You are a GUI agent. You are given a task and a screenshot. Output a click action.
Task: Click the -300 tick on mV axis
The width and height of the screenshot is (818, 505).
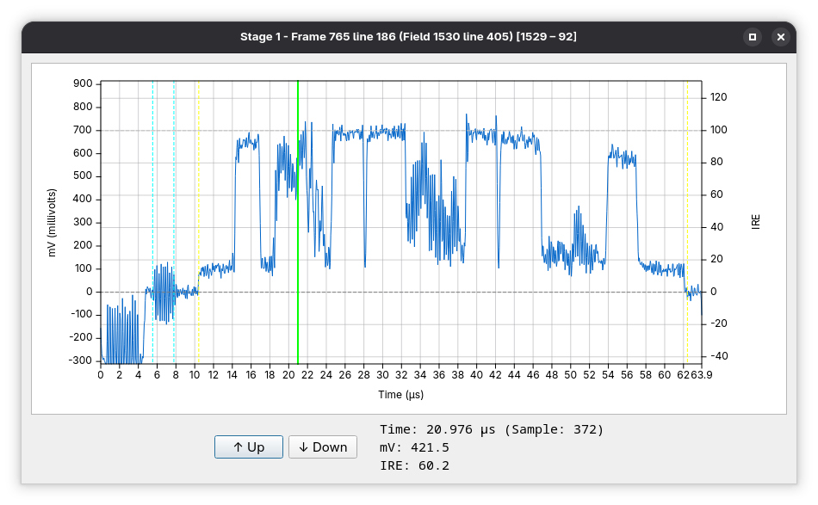(x=81, y=361)
